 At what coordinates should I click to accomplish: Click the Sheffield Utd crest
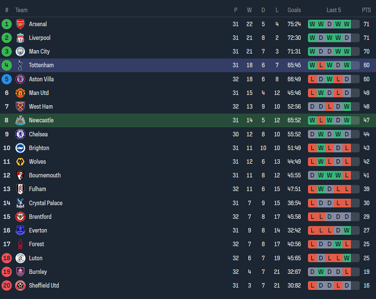coord(20,285)
